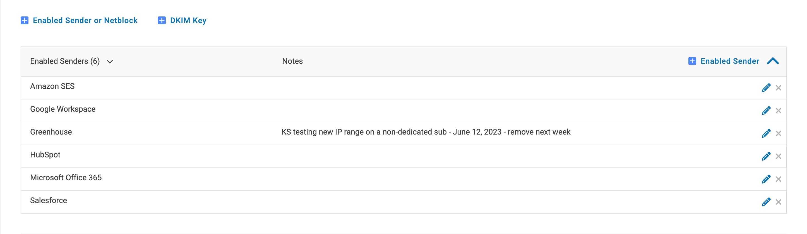The height and width of the screenshot is (234, 807).
Task: Select the Greenhouse note about IP range testing
Action: click(426, 132)
